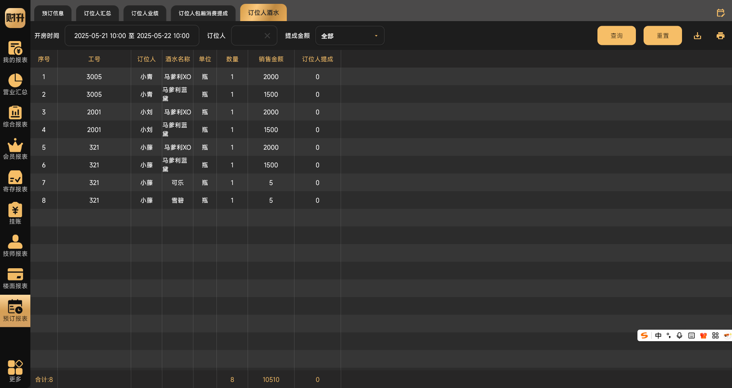Click the 销售金额 column header
Screen dimensions: 732x388
pos(271,59)
